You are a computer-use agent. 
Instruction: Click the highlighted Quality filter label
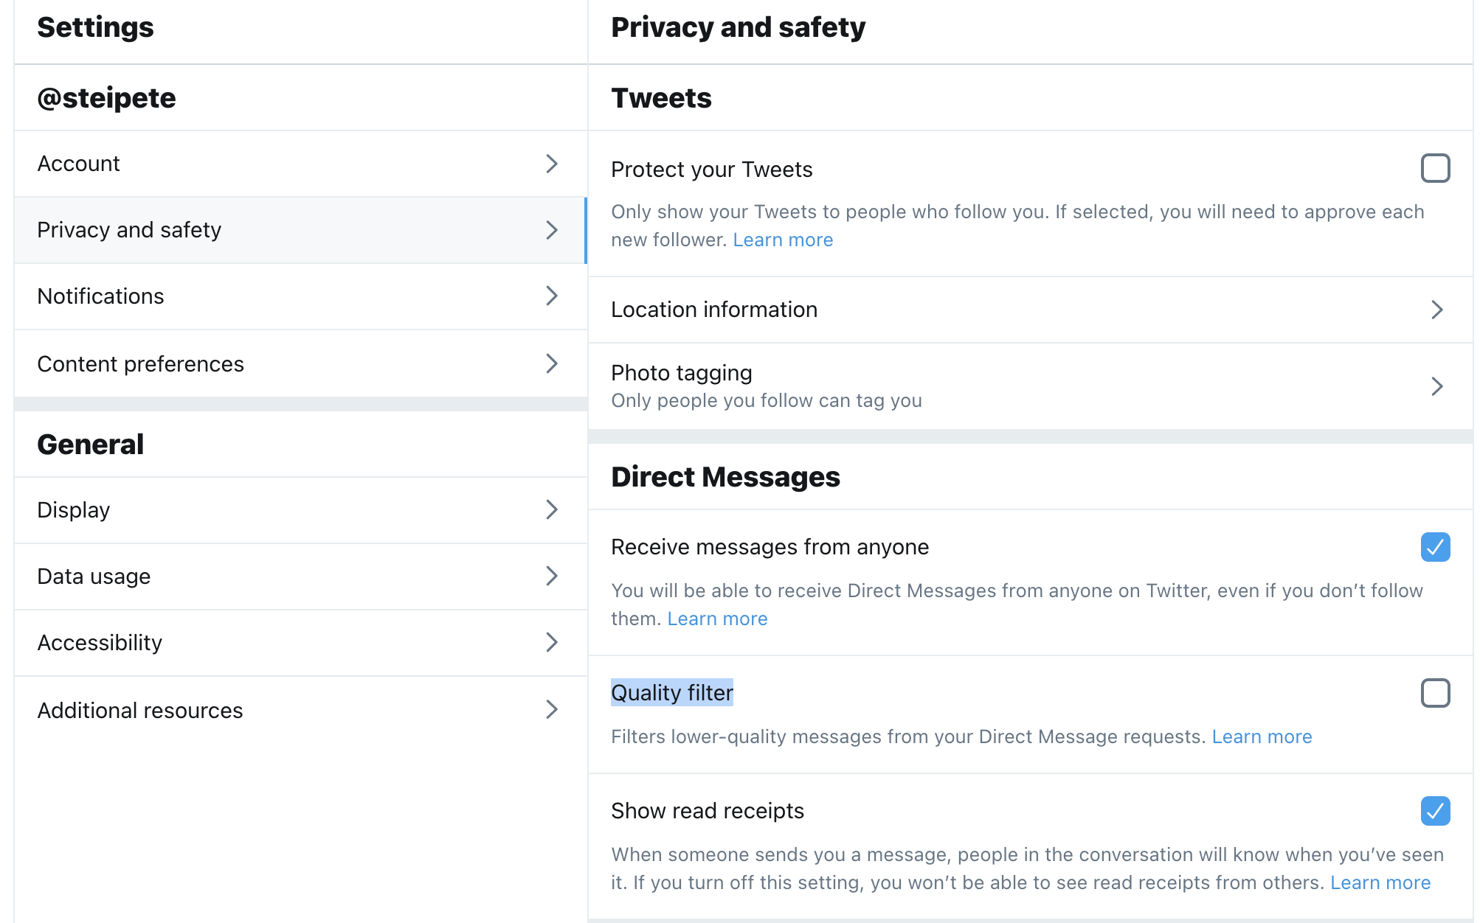(x=671, y=693)
